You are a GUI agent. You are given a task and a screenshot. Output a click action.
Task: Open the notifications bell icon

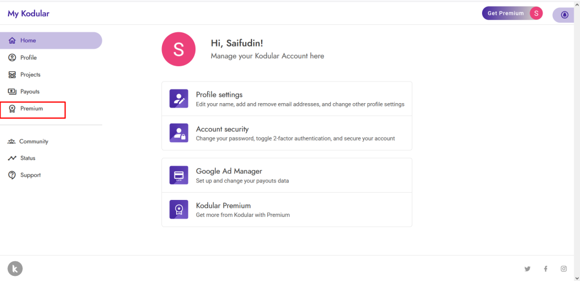[565, 15]
